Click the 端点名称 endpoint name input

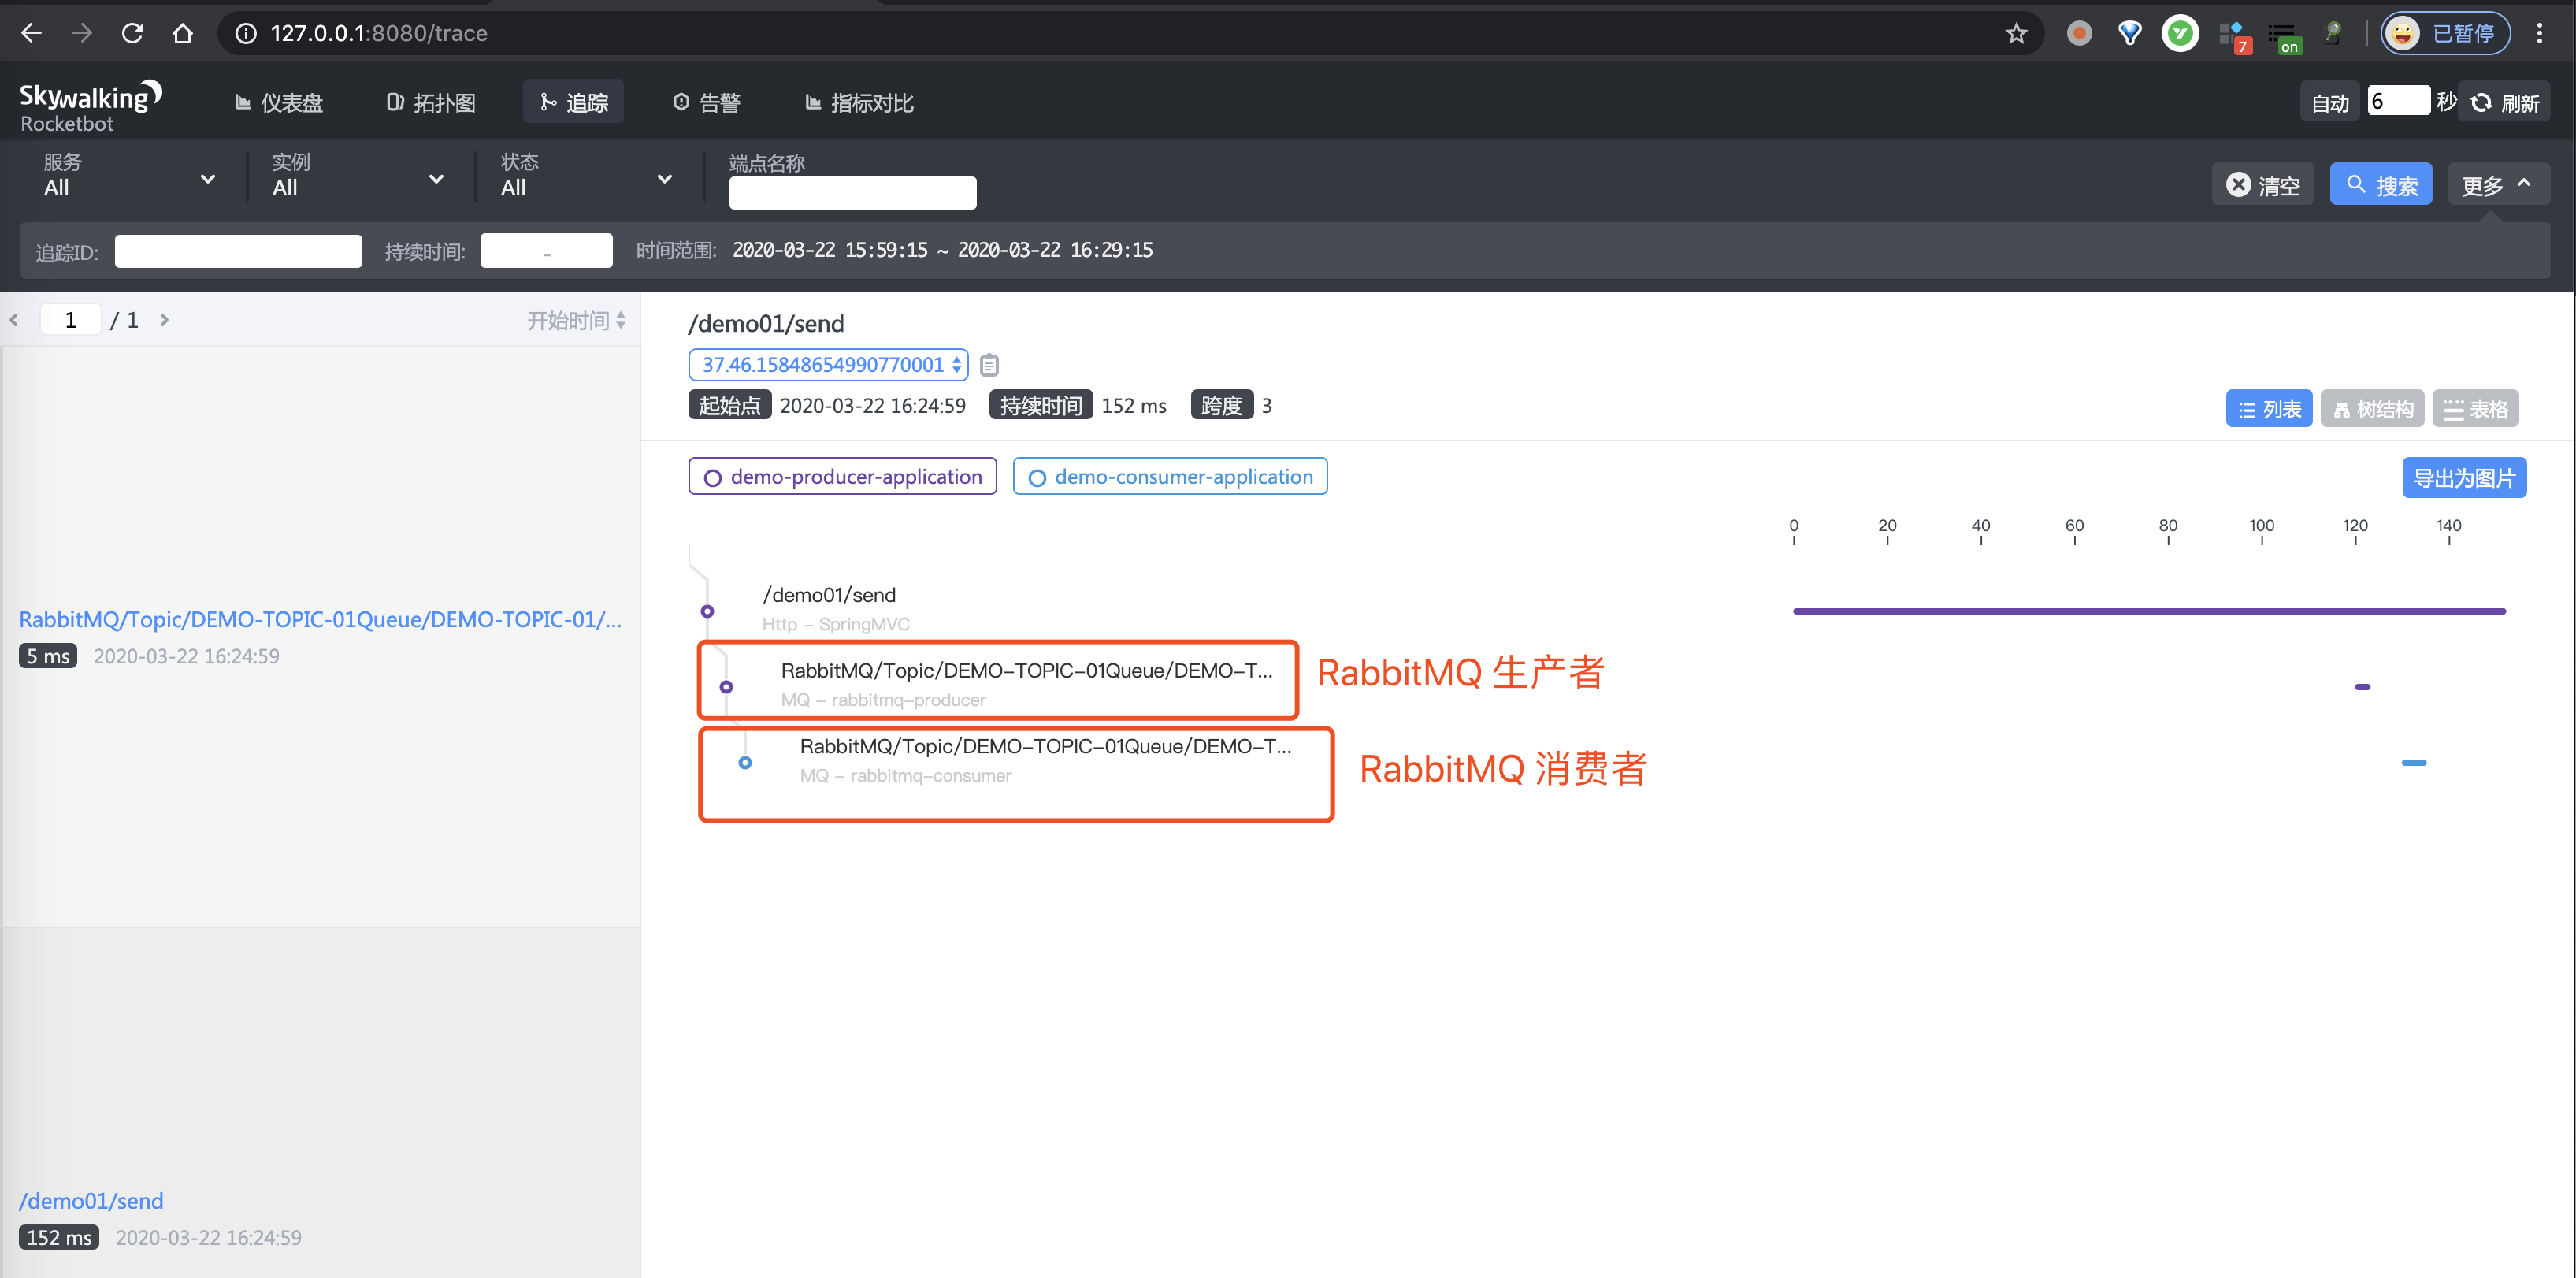coord(852,193)
